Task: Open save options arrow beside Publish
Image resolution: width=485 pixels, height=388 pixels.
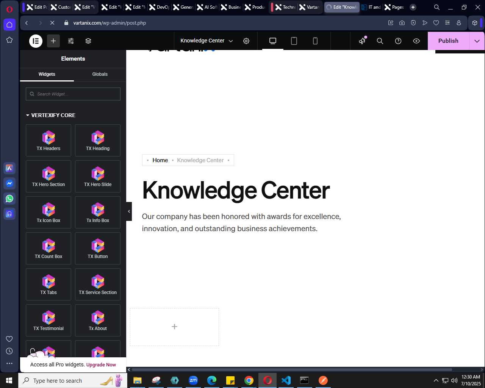Action: pyautogui.click(x=477, y=41)
